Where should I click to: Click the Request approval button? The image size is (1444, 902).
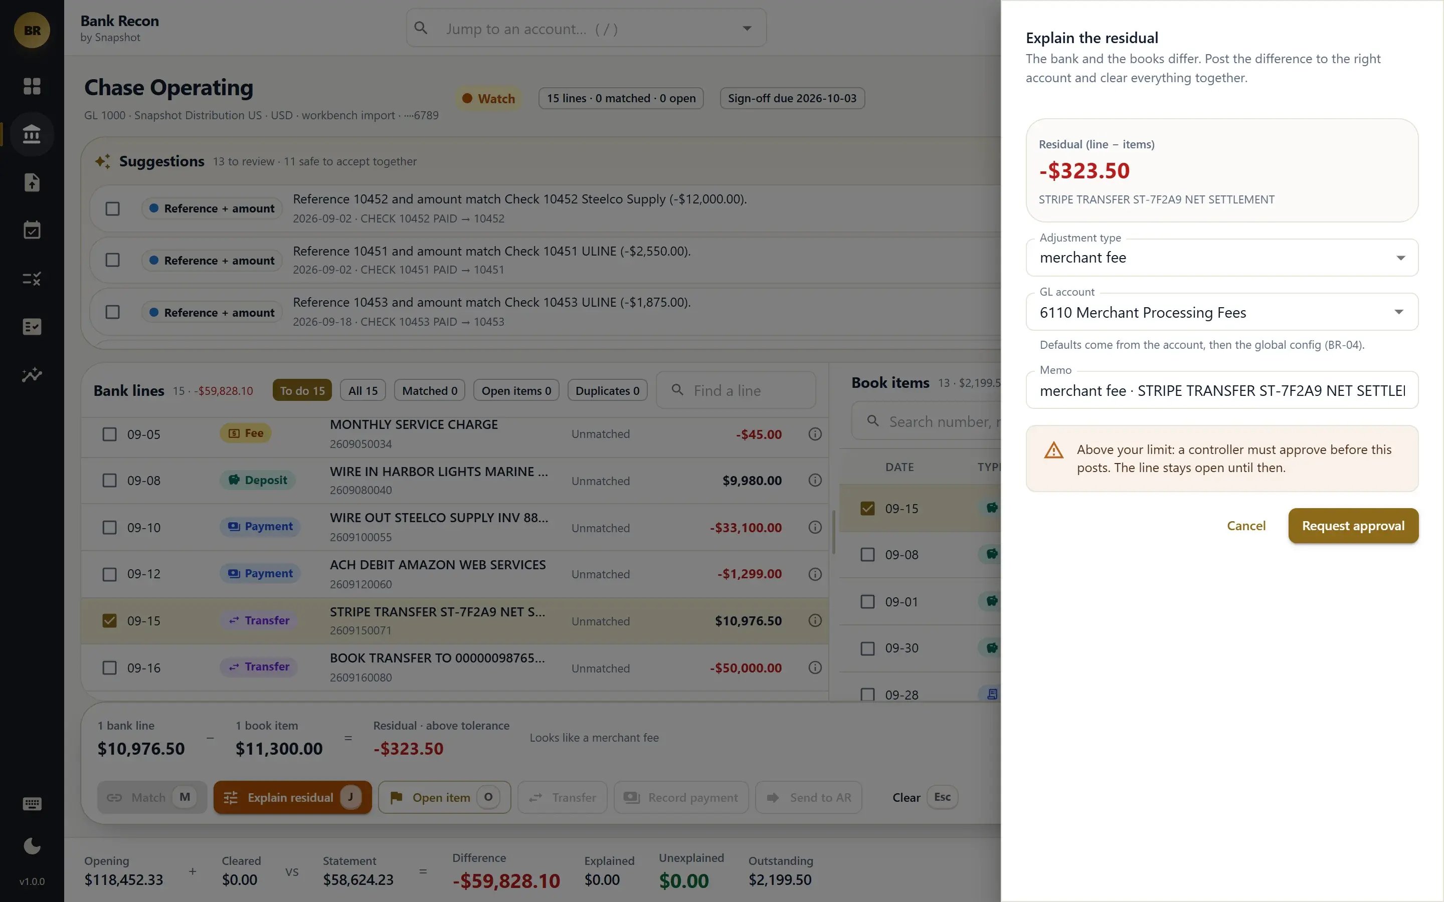tap(1353, 526)
